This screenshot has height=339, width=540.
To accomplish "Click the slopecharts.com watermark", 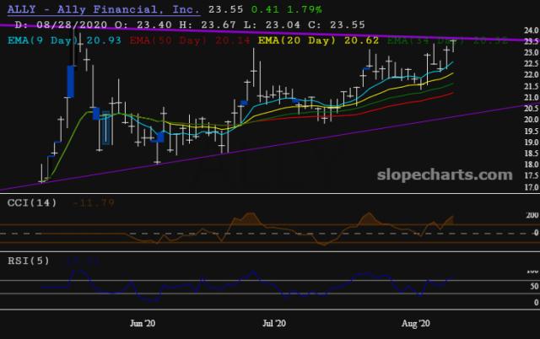I will pyautogui.click(x=451, y=175).
